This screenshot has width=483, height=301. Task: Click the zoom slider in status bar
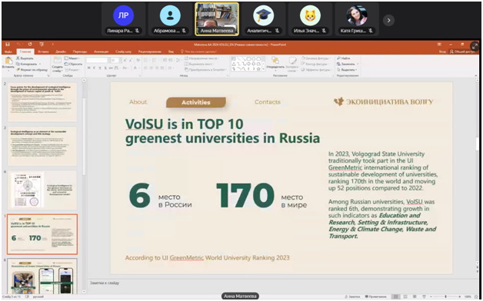coord(445,296)
